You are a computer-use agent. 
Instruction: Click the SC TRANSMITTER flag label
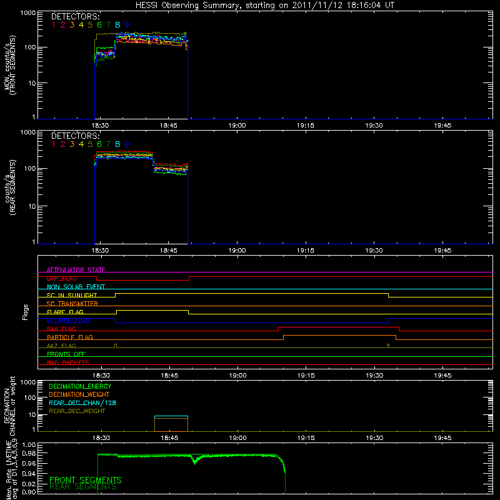click(x=72, y=304)
